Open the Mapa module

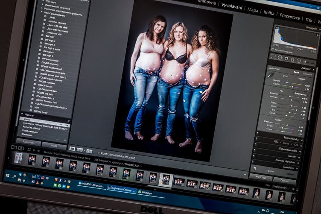(x=253, y=10)
